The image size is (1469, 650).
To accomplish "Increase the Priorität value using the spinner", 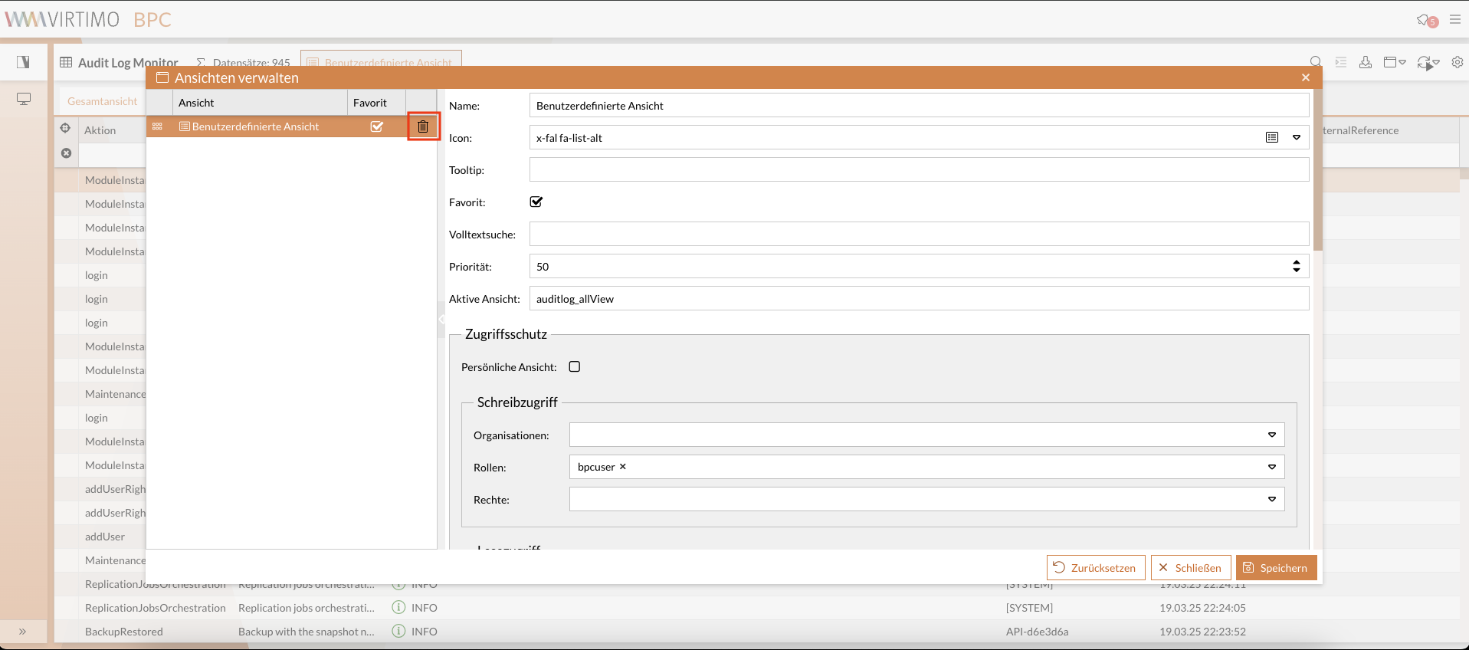I will click(1297, 262).
